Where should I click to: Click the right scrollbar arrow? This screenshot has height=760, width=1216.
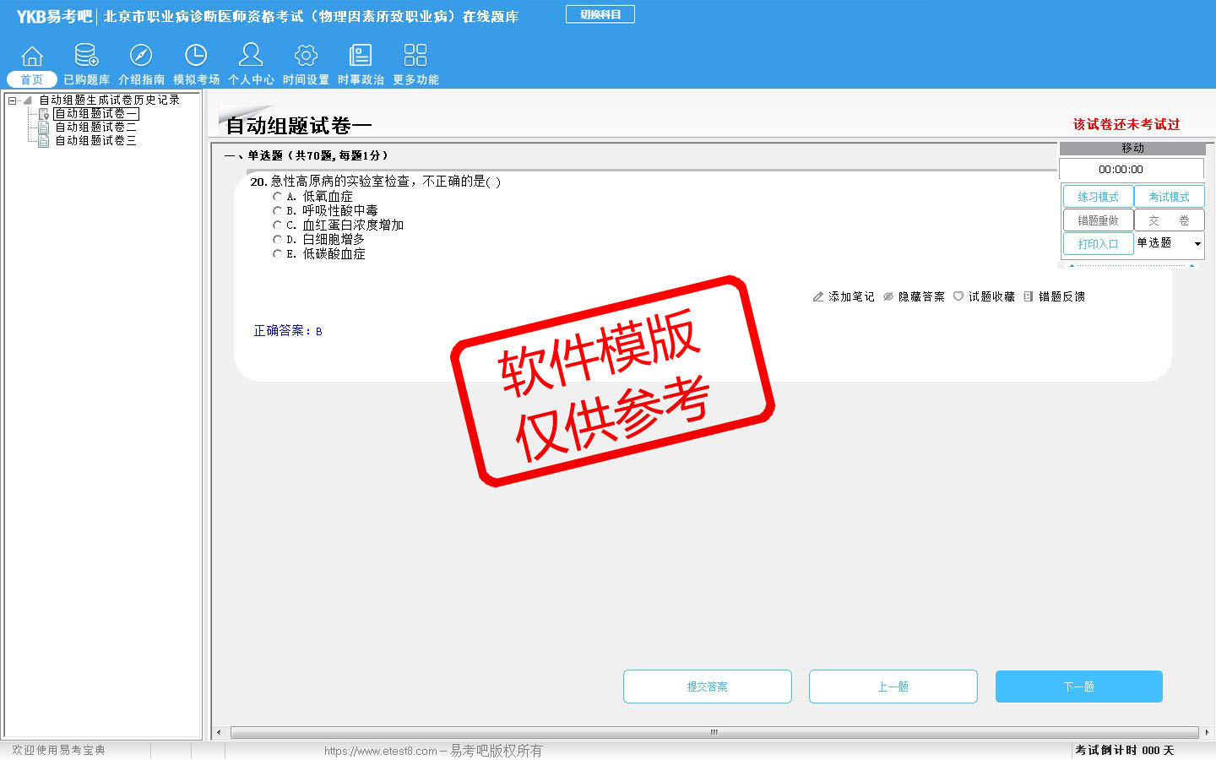[x=1207, y=732]
